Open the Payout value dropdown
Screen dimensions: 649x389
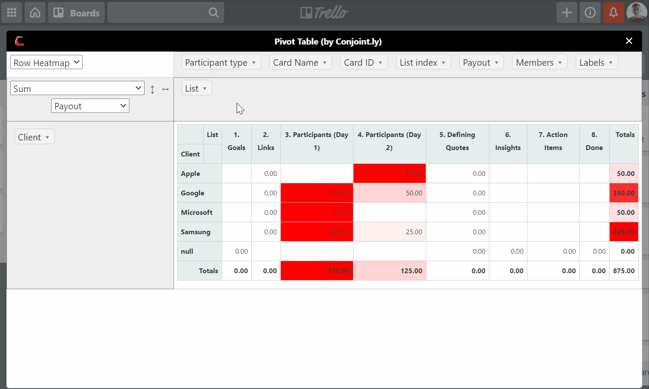(x=90, y=106)
